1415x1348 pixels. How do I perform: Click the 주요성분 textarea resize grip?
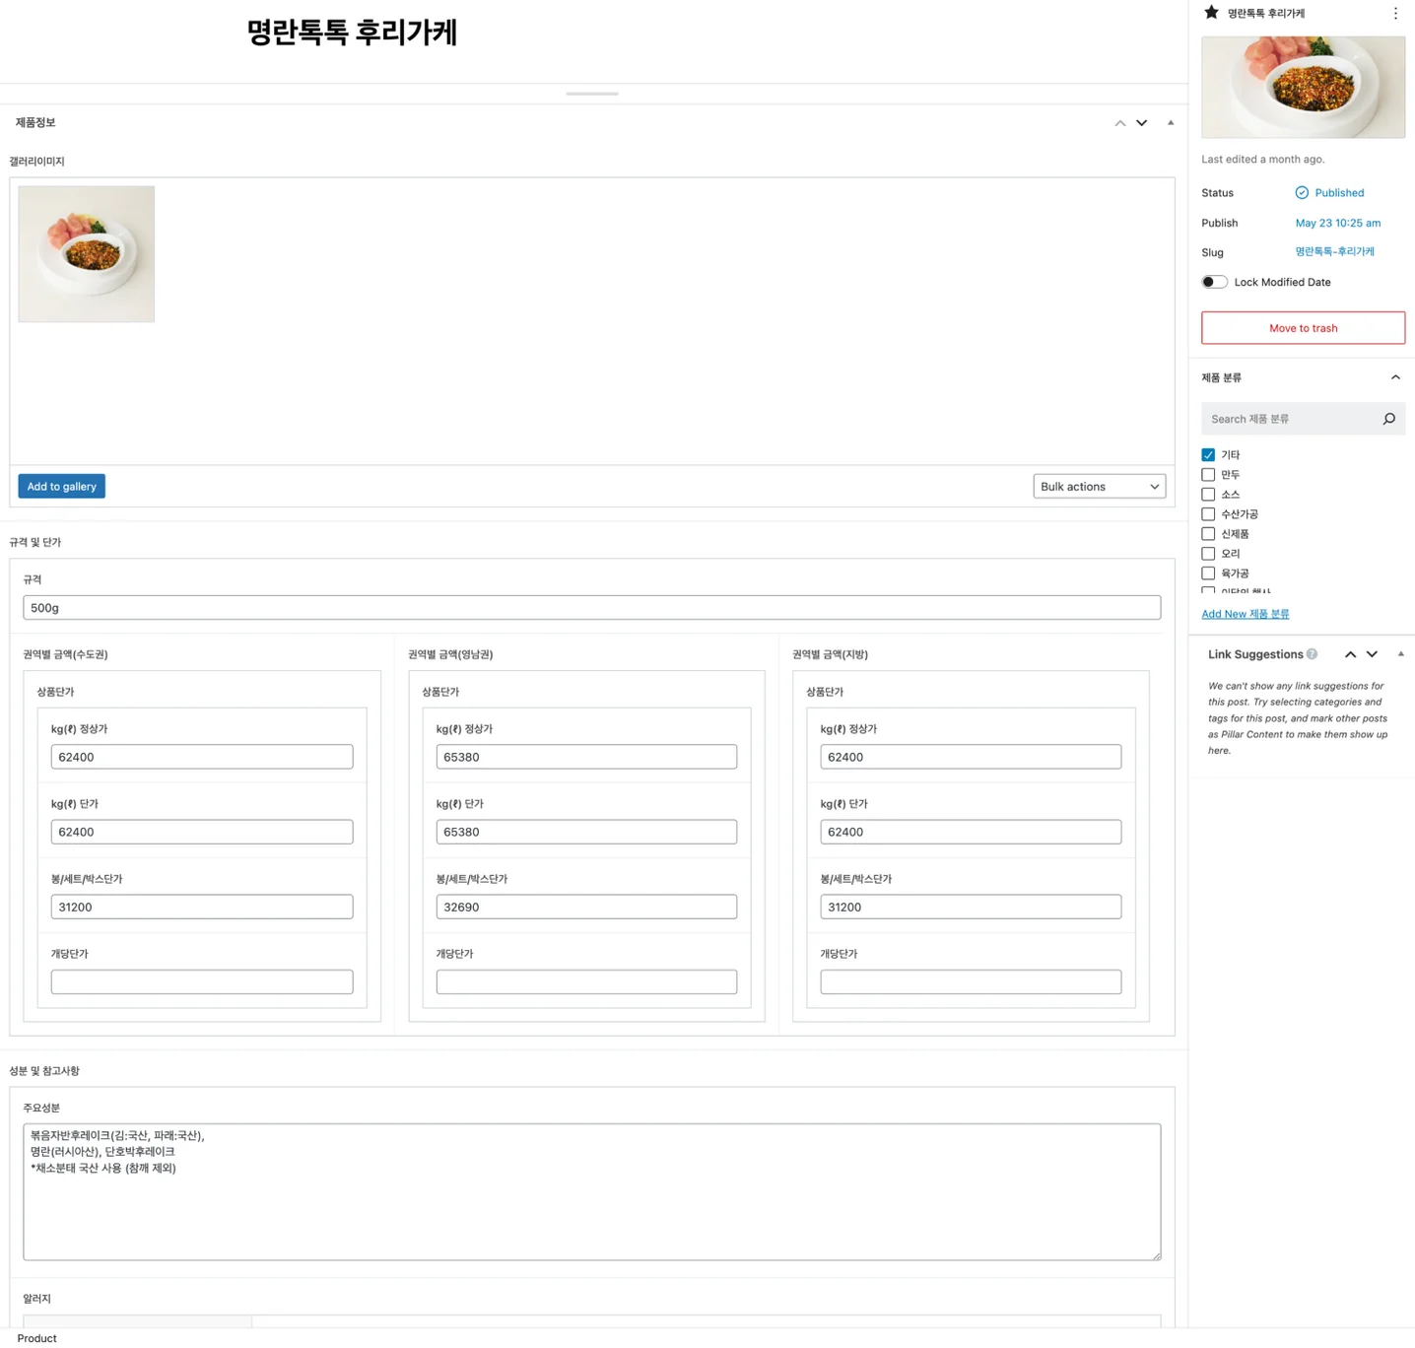click(x=1156, y=1255)
